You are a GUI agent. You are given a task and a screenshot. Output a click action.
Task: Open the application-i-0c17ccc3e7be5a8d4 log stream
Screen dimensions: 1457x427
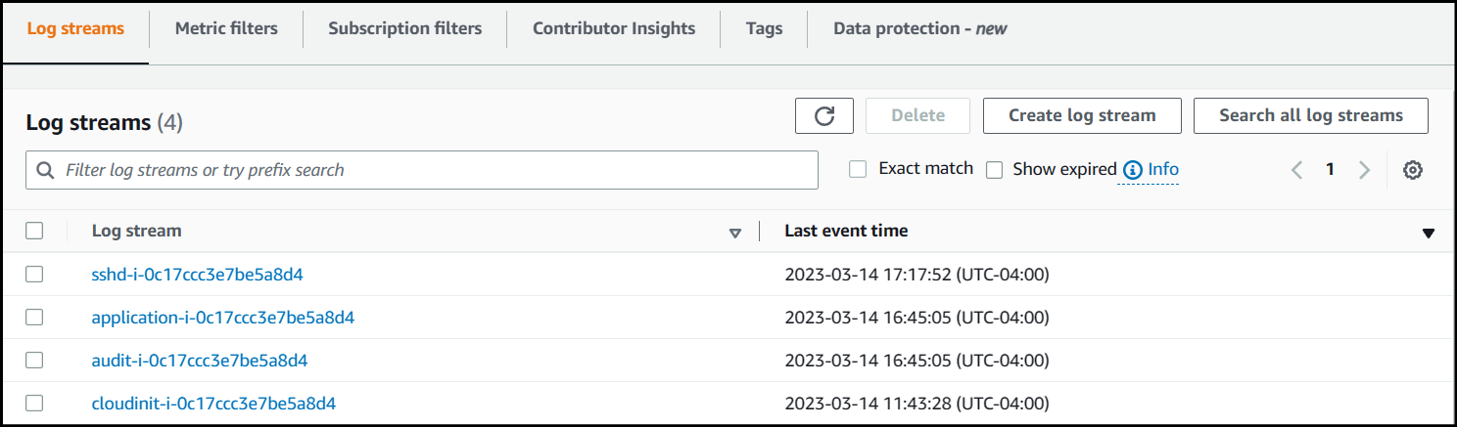(x=222, y=318)
